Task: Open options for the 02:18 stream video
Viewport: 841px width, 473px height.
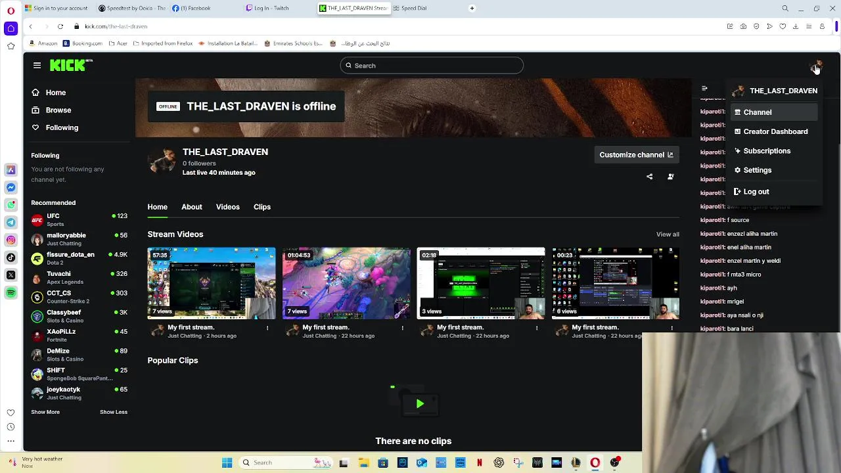Action: tap(537, 328)
